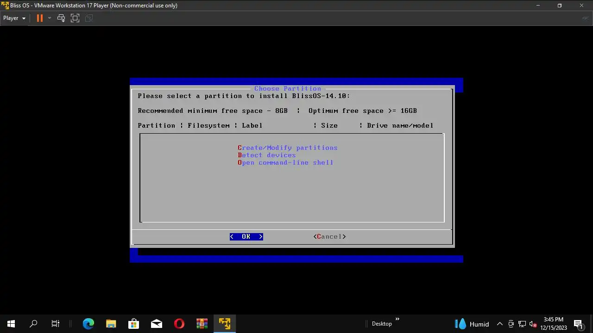593x333 pixels.
Task: Open the notification center
Action: point(578,324)
